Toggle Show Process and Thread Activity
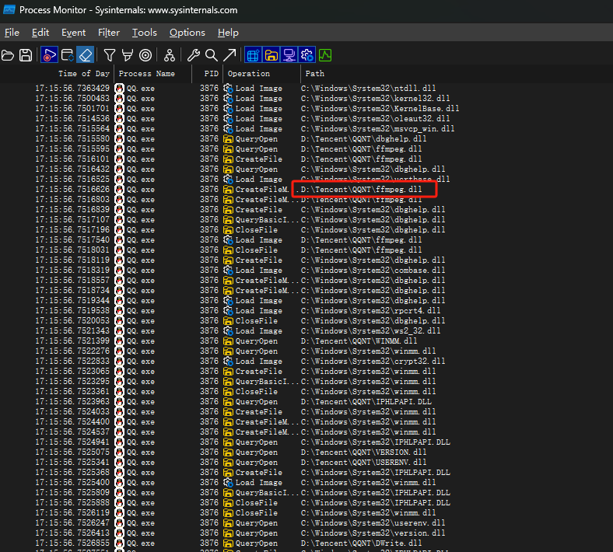Image resolution: width=613 pixels, height=552 pixels. click(x=307, y=55)
